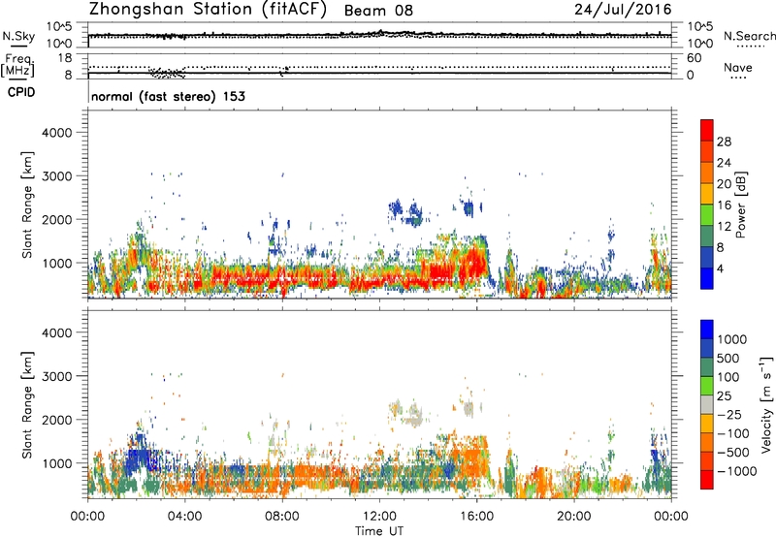Click the "Nave" legend label
The height and width of the screenshot is (537, 776).
click(x=737, y=67)
